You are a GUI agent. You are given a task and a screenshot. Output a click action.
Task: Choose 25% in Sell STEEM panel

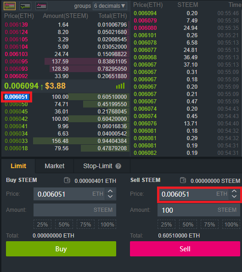[166, 225]
